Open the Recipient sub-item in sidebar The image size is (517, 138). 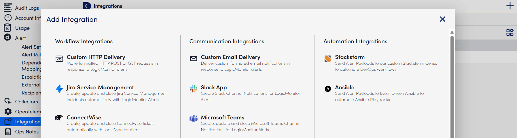[31, 93]
